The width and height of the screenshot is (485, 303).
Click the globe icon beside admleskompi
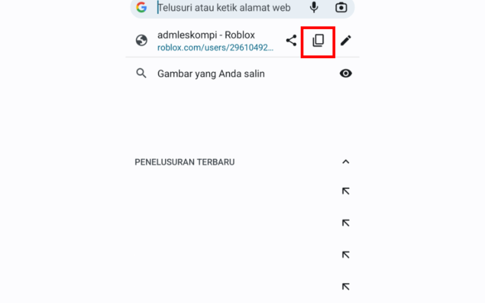click(141, 41)
